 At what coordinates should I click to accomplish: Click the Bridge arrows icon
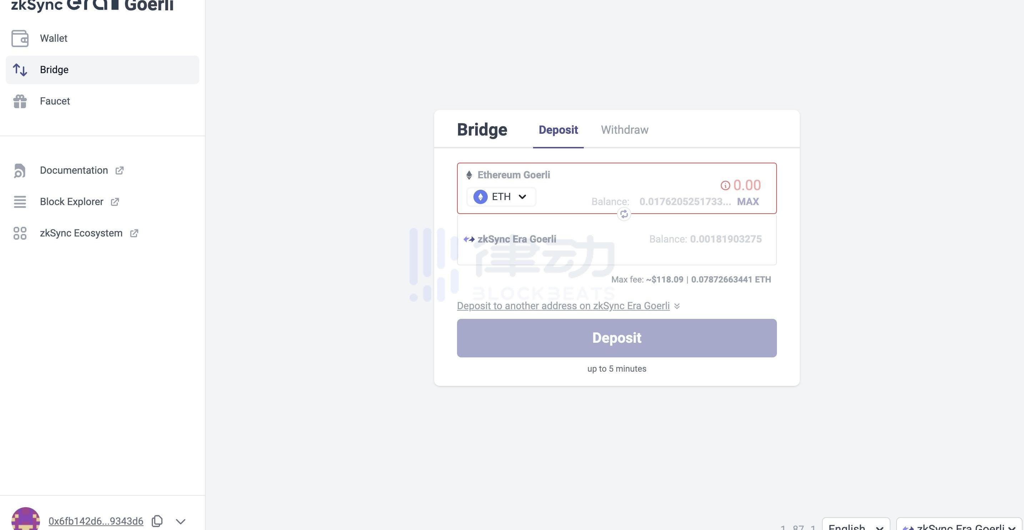coord(20,70)
